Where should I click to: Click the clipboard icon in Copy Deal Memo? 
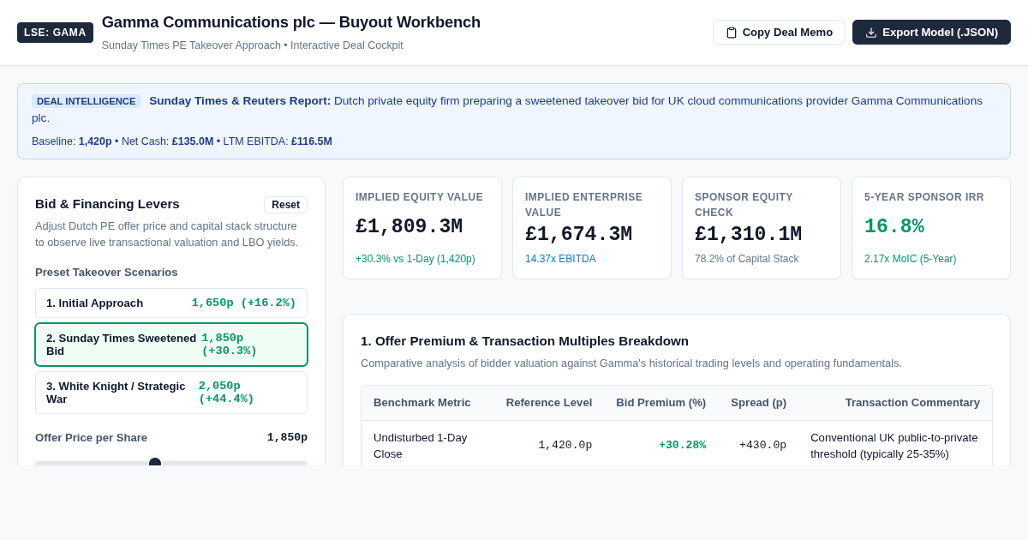pyautogui.click(x=732, y=33)
